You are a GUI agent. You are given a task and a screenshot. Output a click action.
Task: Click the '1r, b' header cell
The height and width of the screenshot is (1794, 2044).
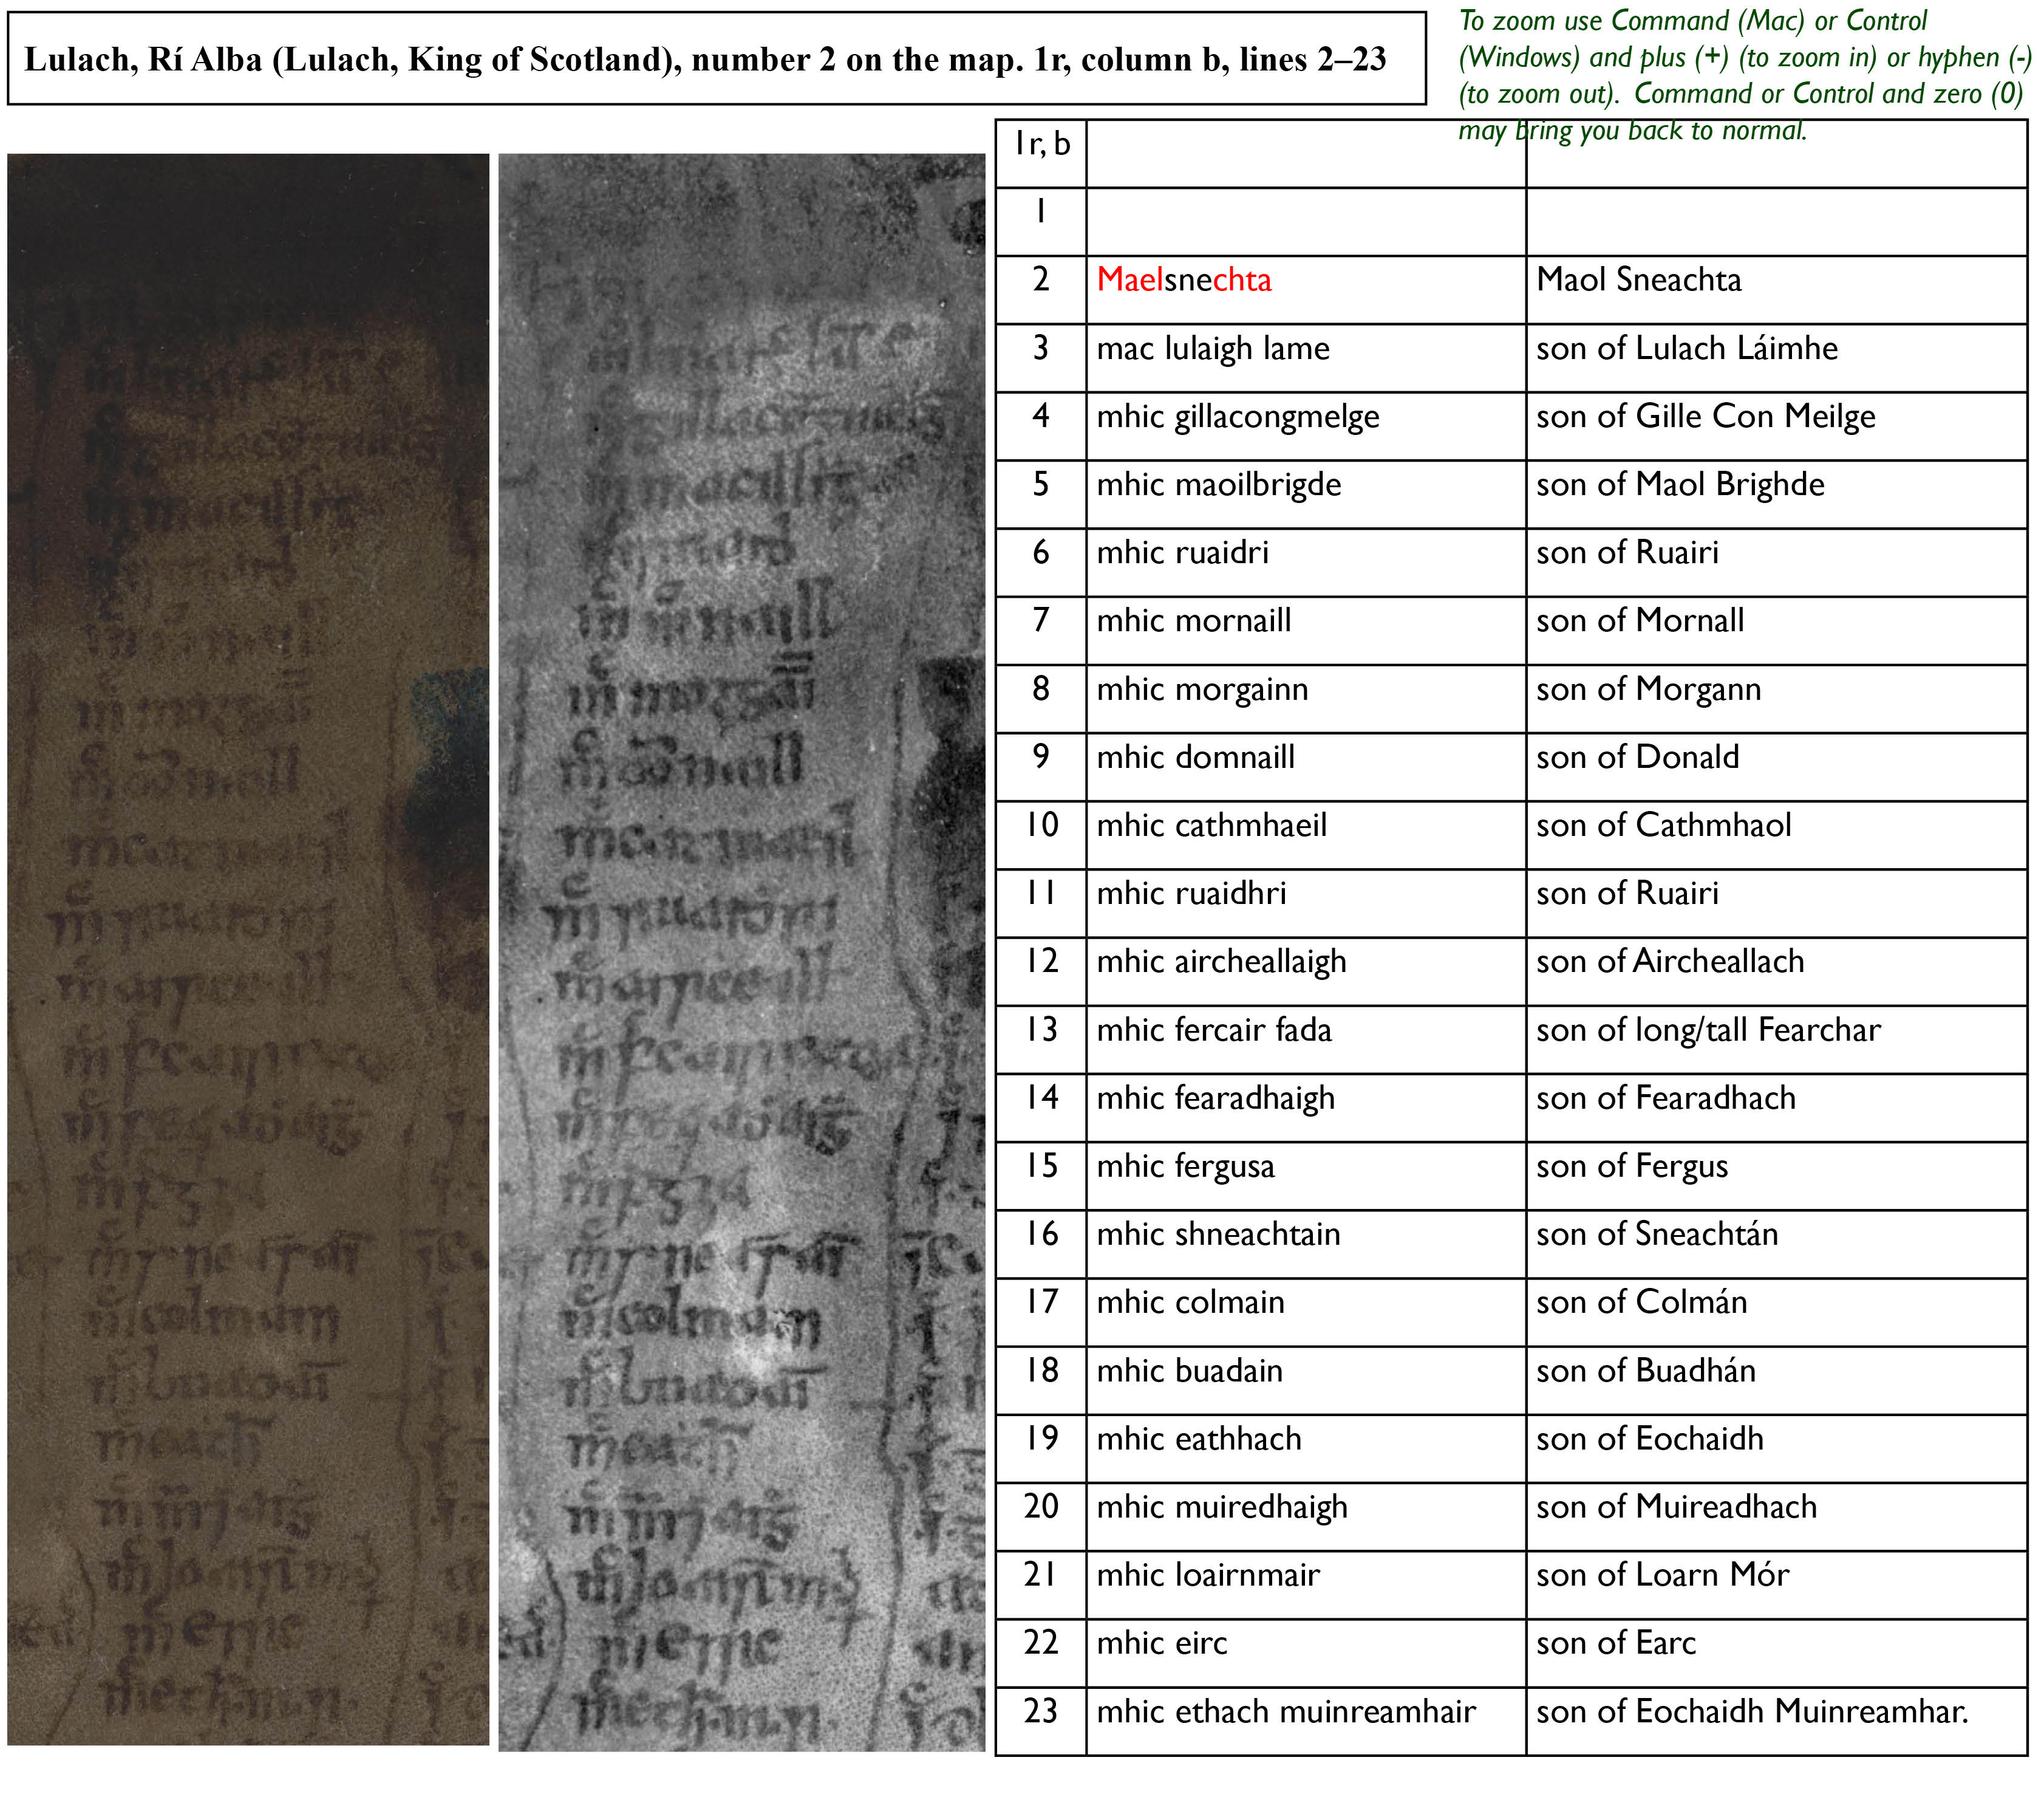[1041, 153]
